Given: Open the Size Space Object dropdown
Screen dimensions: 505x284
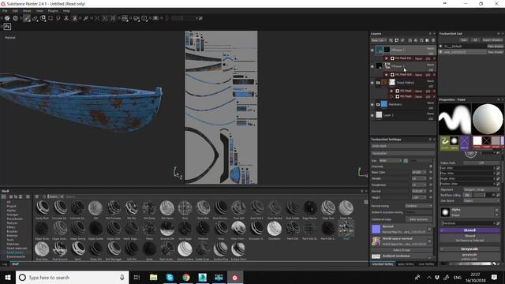Looking at the screenshot, I should click(481, 200).
